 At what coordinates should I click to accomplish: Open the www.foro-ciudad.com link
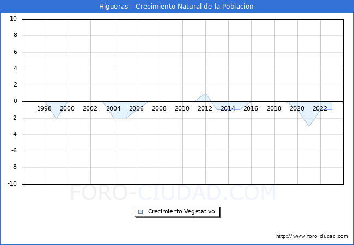click(312, 236)
